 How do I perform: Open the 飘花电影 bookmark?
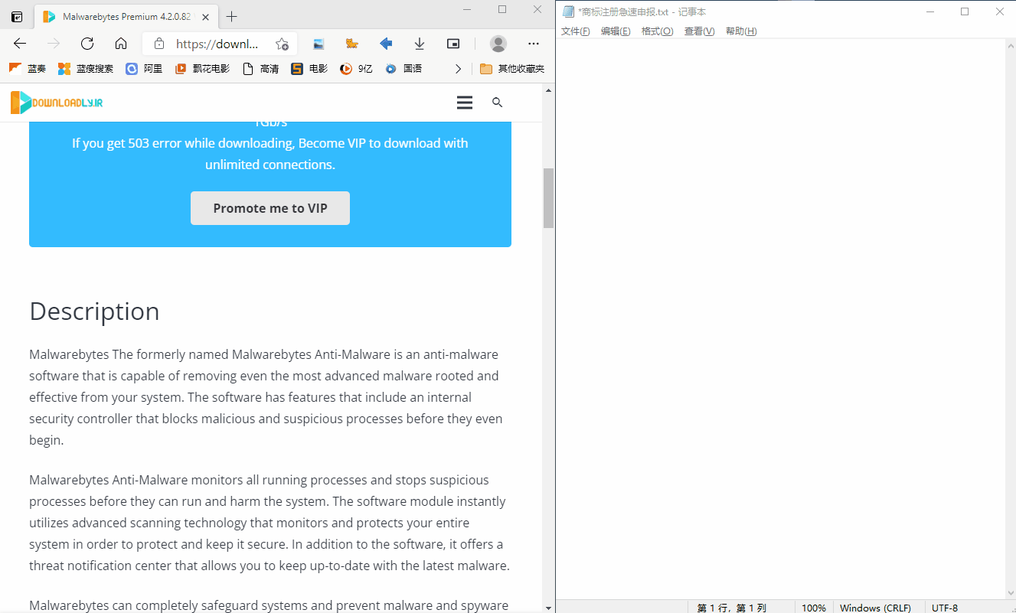pos(202,69)
